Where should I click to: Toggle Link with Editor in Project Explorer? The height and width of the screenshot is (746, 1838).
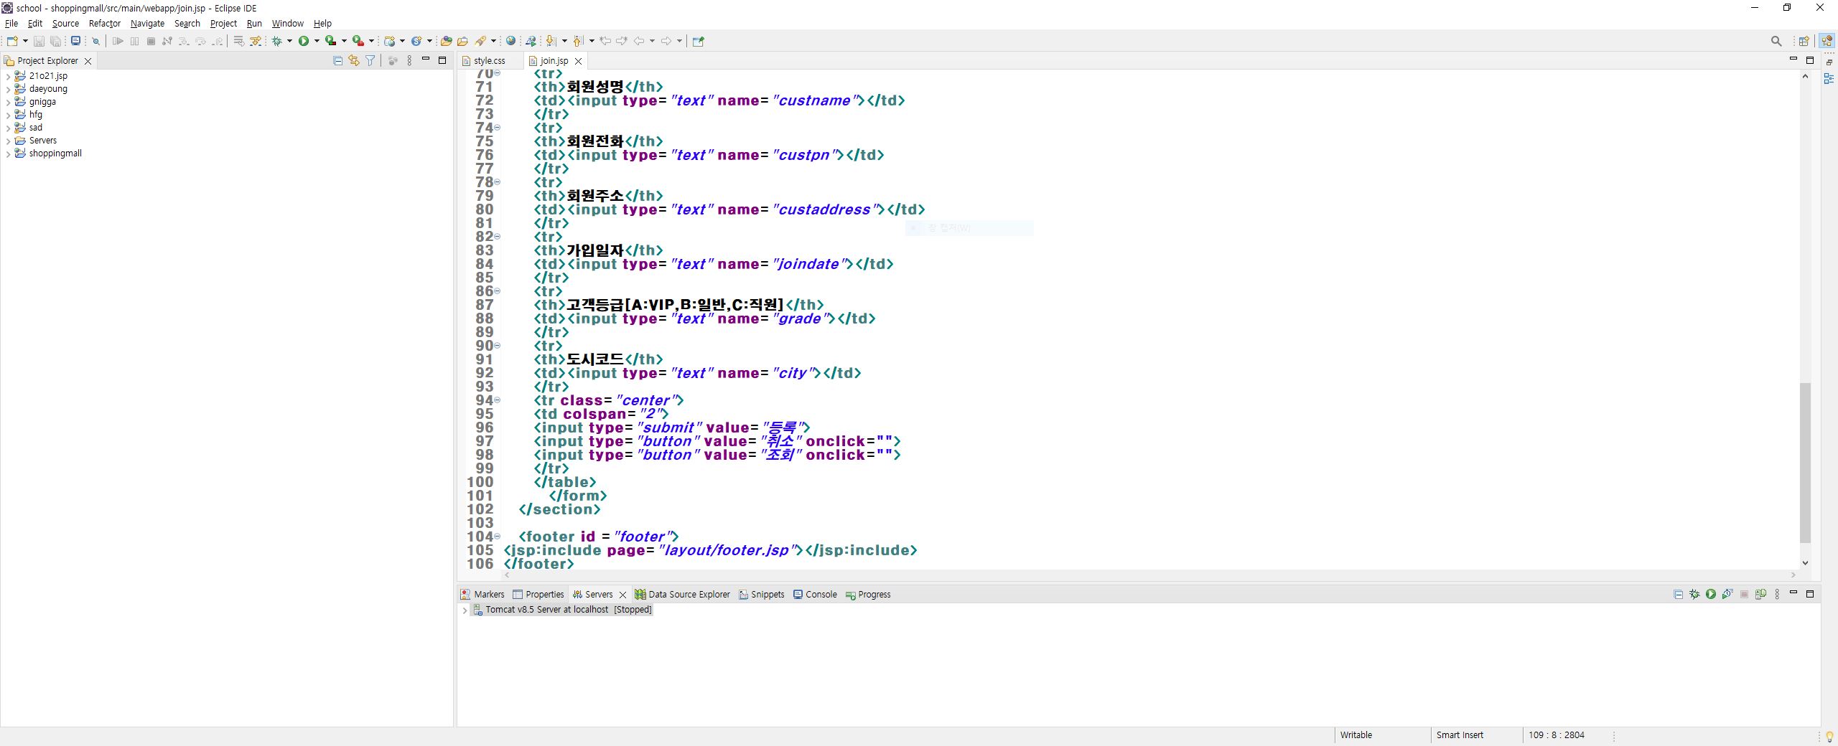tap(353, 60)
